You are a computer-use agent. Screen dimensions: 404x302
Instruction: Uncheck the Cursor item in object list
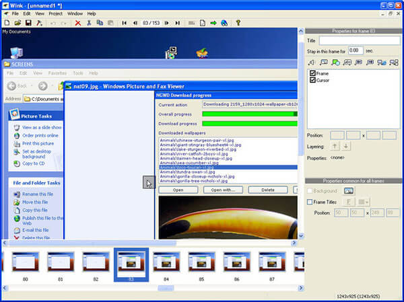coord(312,80)
